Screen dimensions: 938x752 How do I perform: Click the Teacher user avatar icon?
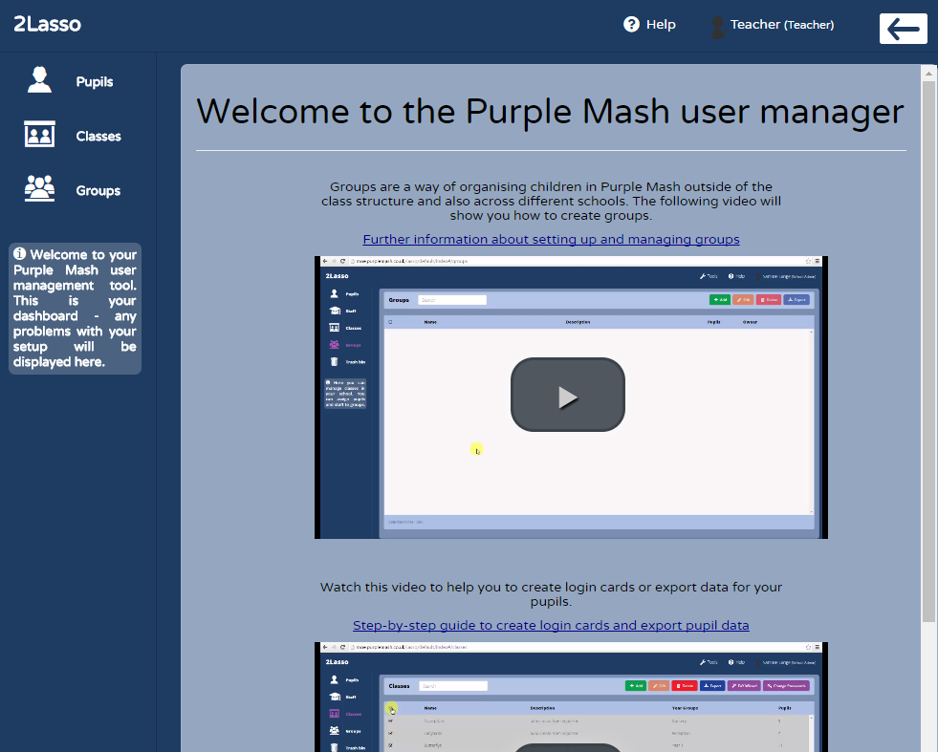(x=717, y=27)
